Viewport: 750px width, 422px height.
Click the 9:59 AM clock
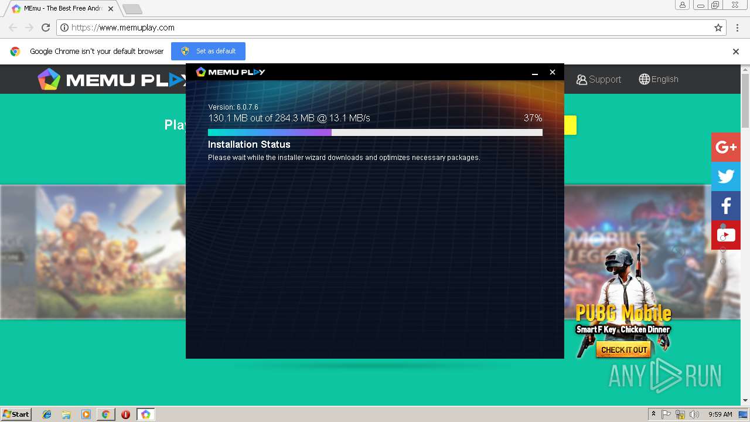720,414
